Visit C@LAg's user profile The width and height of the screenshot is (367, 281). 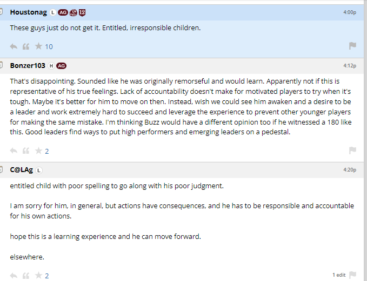coord(22,170)
